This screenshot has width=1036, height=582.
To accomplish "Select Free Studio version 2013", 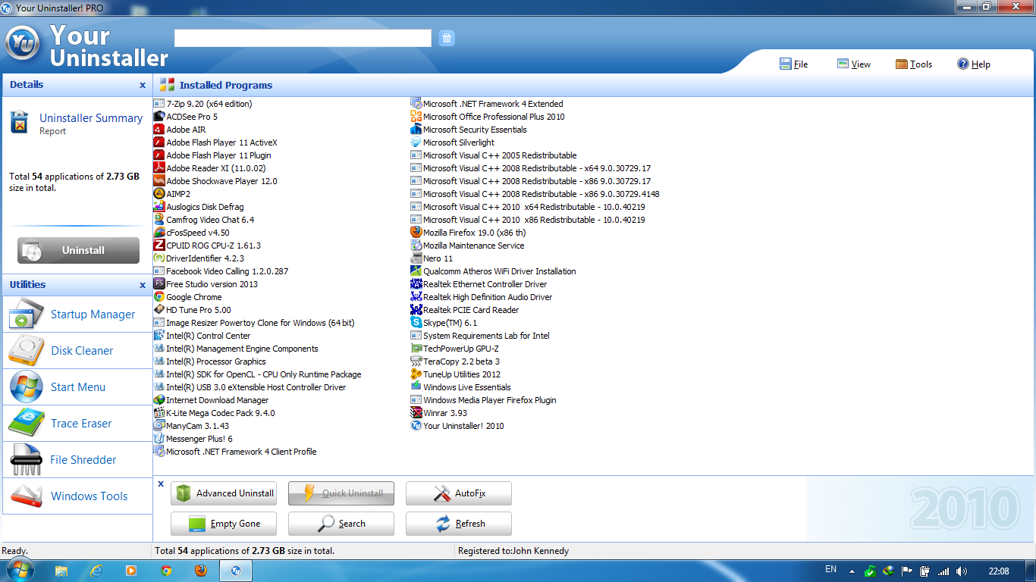I will click(206, 284).
